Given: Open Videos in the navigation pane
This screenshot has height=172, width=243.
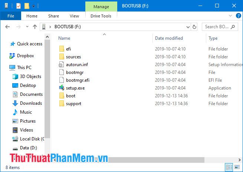Looking at the screenshot, I should pos(23,130).
